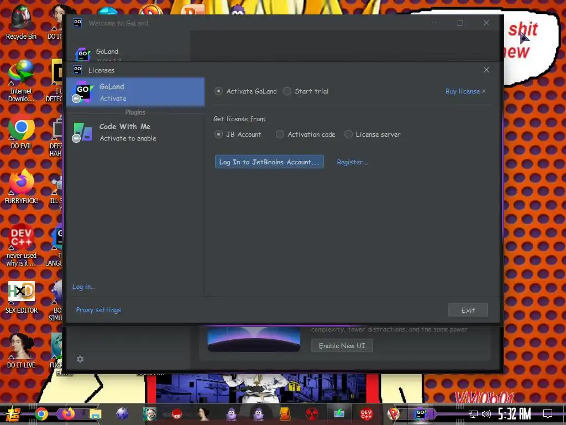Viewport: 566px width, 425px height.
Task: Click the red radiation symbol taskbar icon
Action: (312, 414)
